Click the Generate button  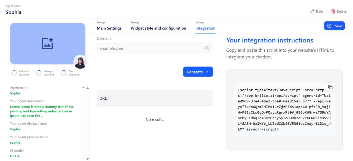click(198, 72)
